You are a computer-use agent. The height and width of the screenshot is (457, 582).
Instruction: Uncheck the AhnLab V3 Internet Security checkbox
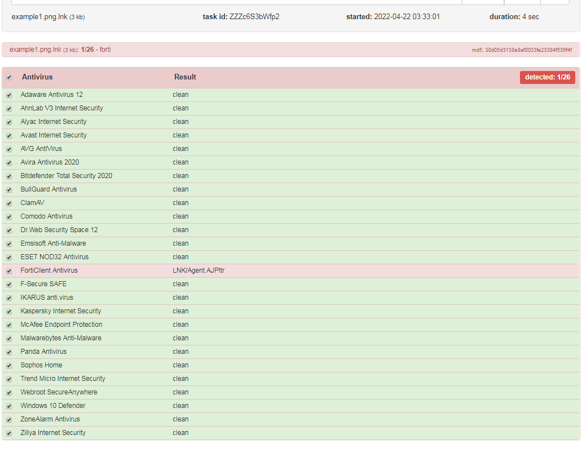click(9, 109)
